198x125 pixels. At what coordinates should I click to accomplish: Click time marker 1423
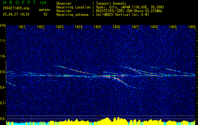pyautogui.click(x=59, y=27)
